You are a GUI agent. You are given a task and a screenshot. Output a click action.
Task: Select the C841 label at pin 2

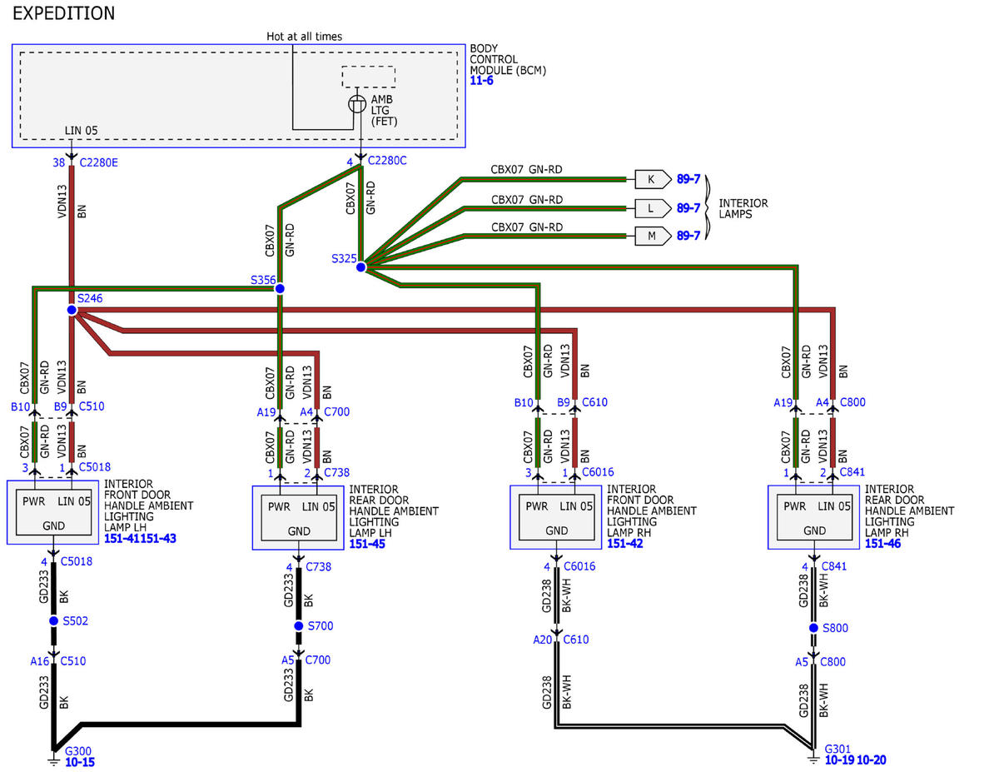point(852,472)
